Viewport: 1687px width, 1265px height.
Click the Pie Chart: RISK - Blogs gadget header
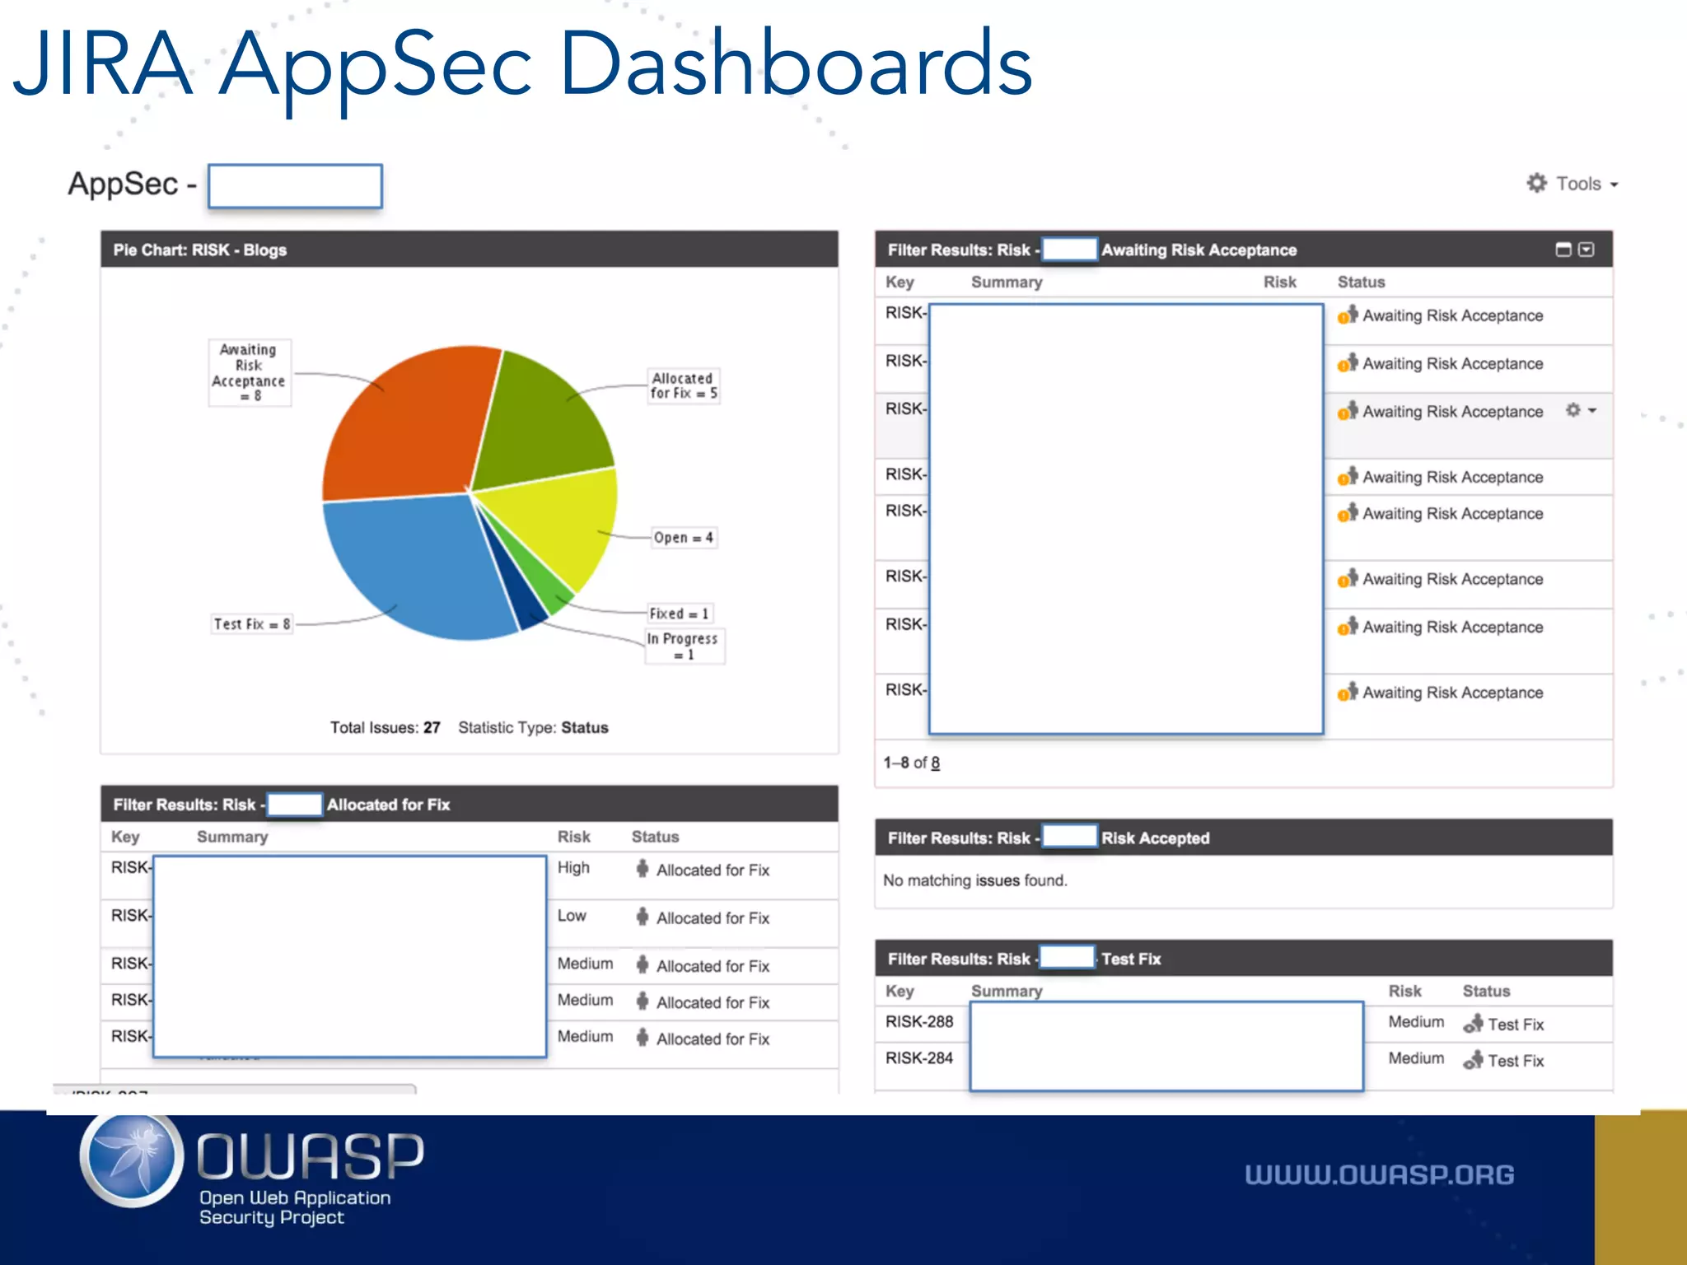point(470,250)
